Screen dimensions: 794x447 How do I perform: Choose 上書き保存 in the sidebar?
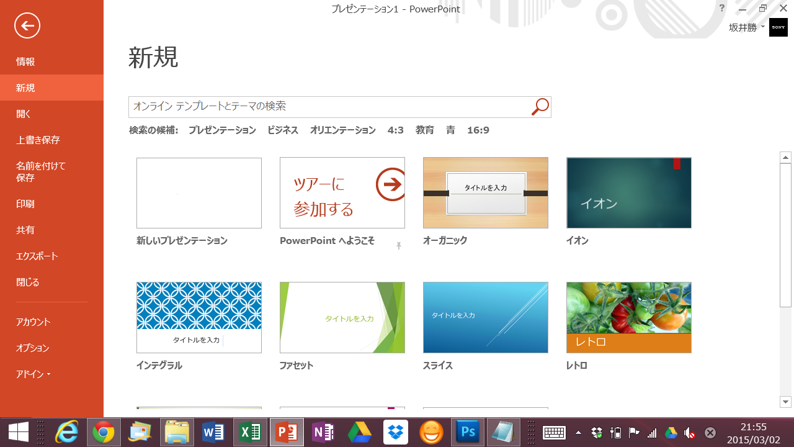[52, 140]
